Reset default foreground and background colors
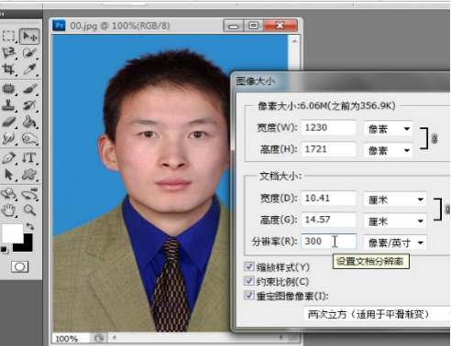This screenshot has height=346, width=451. tap(4, 250)
